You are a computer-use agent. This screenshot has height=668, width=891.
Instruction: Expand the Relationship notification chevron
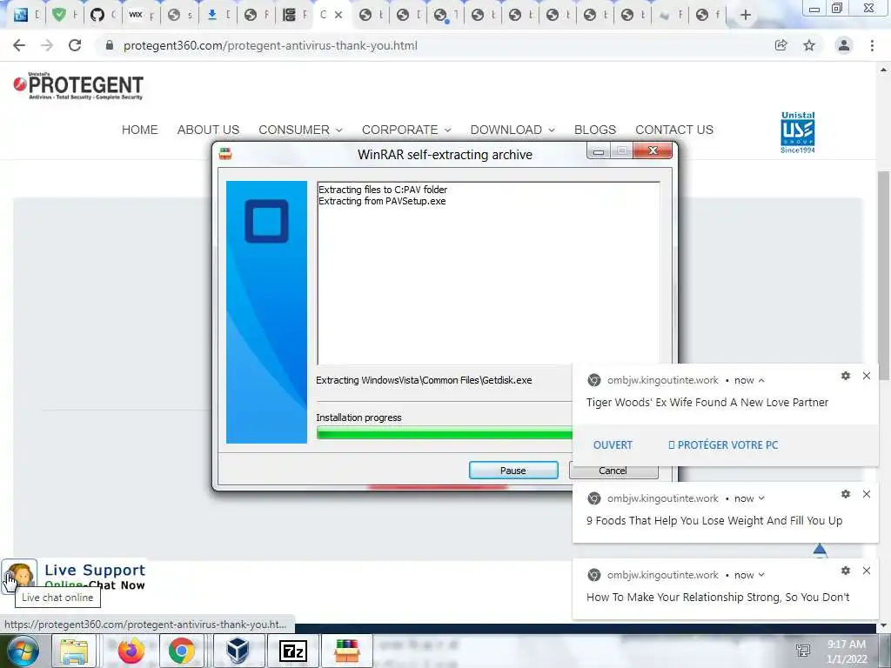pos(761,575)
